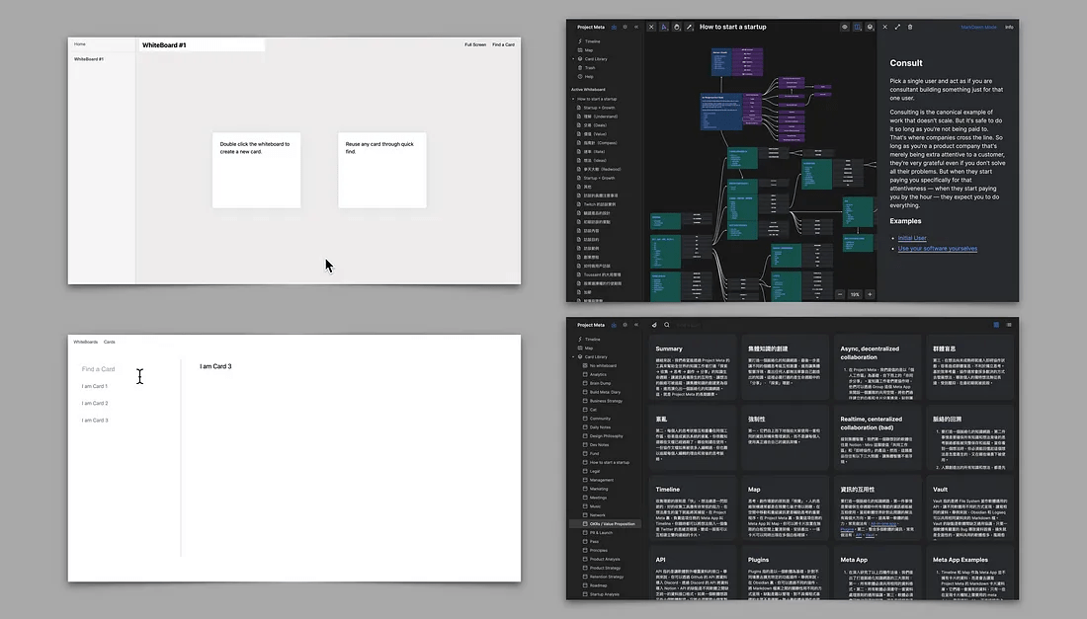
Task: Select 'WhiteBoard #1' in the left sidebar list
Action: pyautogui.click(x=89, y=59)
